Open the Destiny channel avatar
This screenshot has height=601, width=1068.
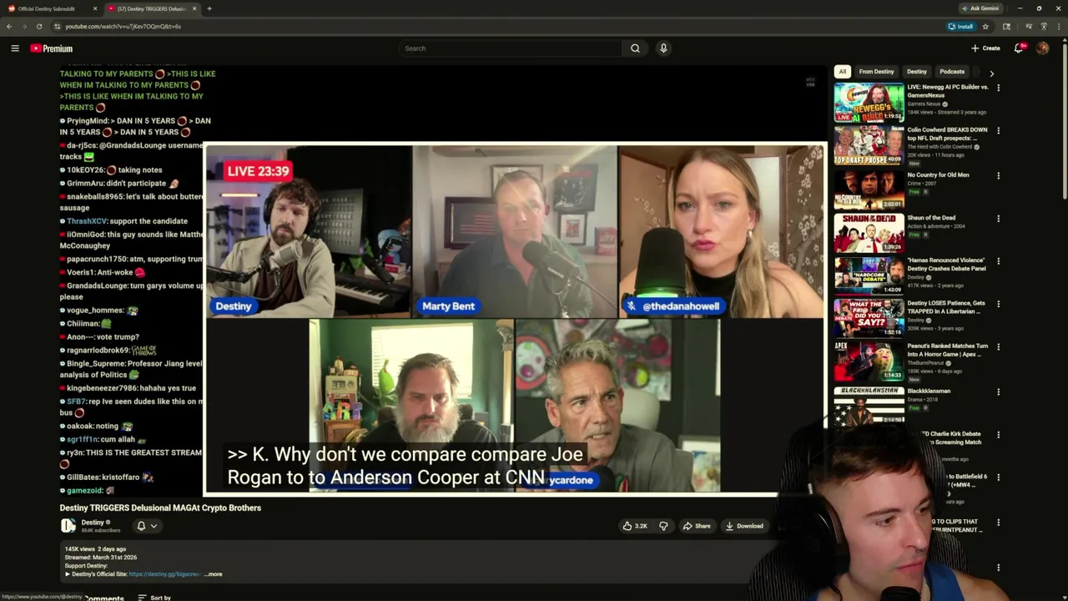point(68,525)
